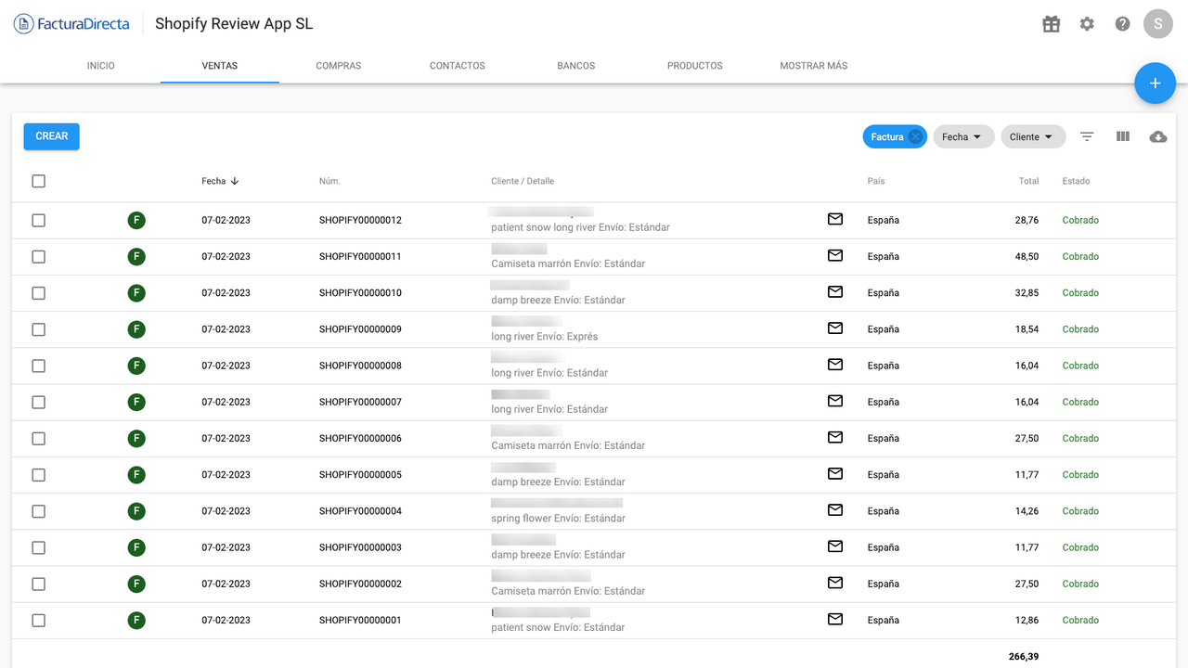Check the box for SHOPIFY00000005
Viewport: 1188px width, 668px height.
[38, 474]
